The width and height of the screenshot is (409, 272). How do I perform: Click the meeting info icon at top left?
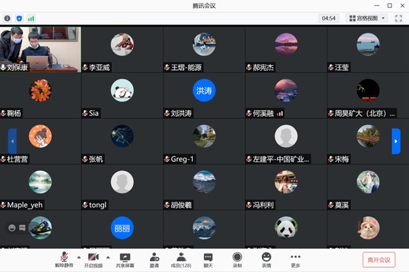[x=7, y=18]
